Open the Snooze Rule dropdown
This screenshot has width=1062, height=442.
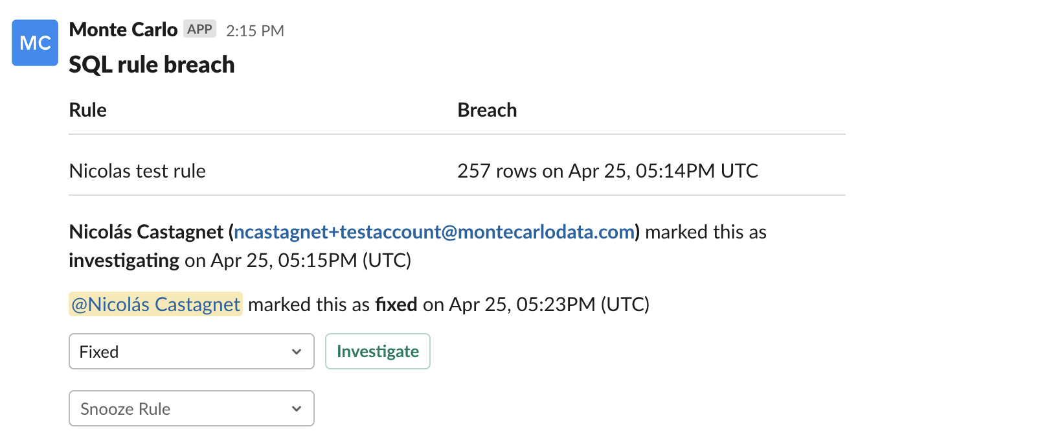point(192,408)
